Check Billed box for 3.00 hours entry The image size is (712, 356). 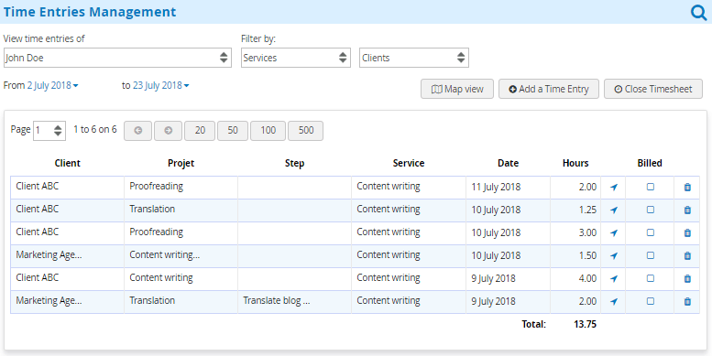point(651,232)
